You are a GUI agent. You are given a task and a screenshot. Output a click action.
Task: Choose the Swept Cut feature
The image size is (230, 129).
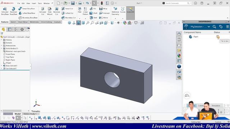[x=67, y=9]
